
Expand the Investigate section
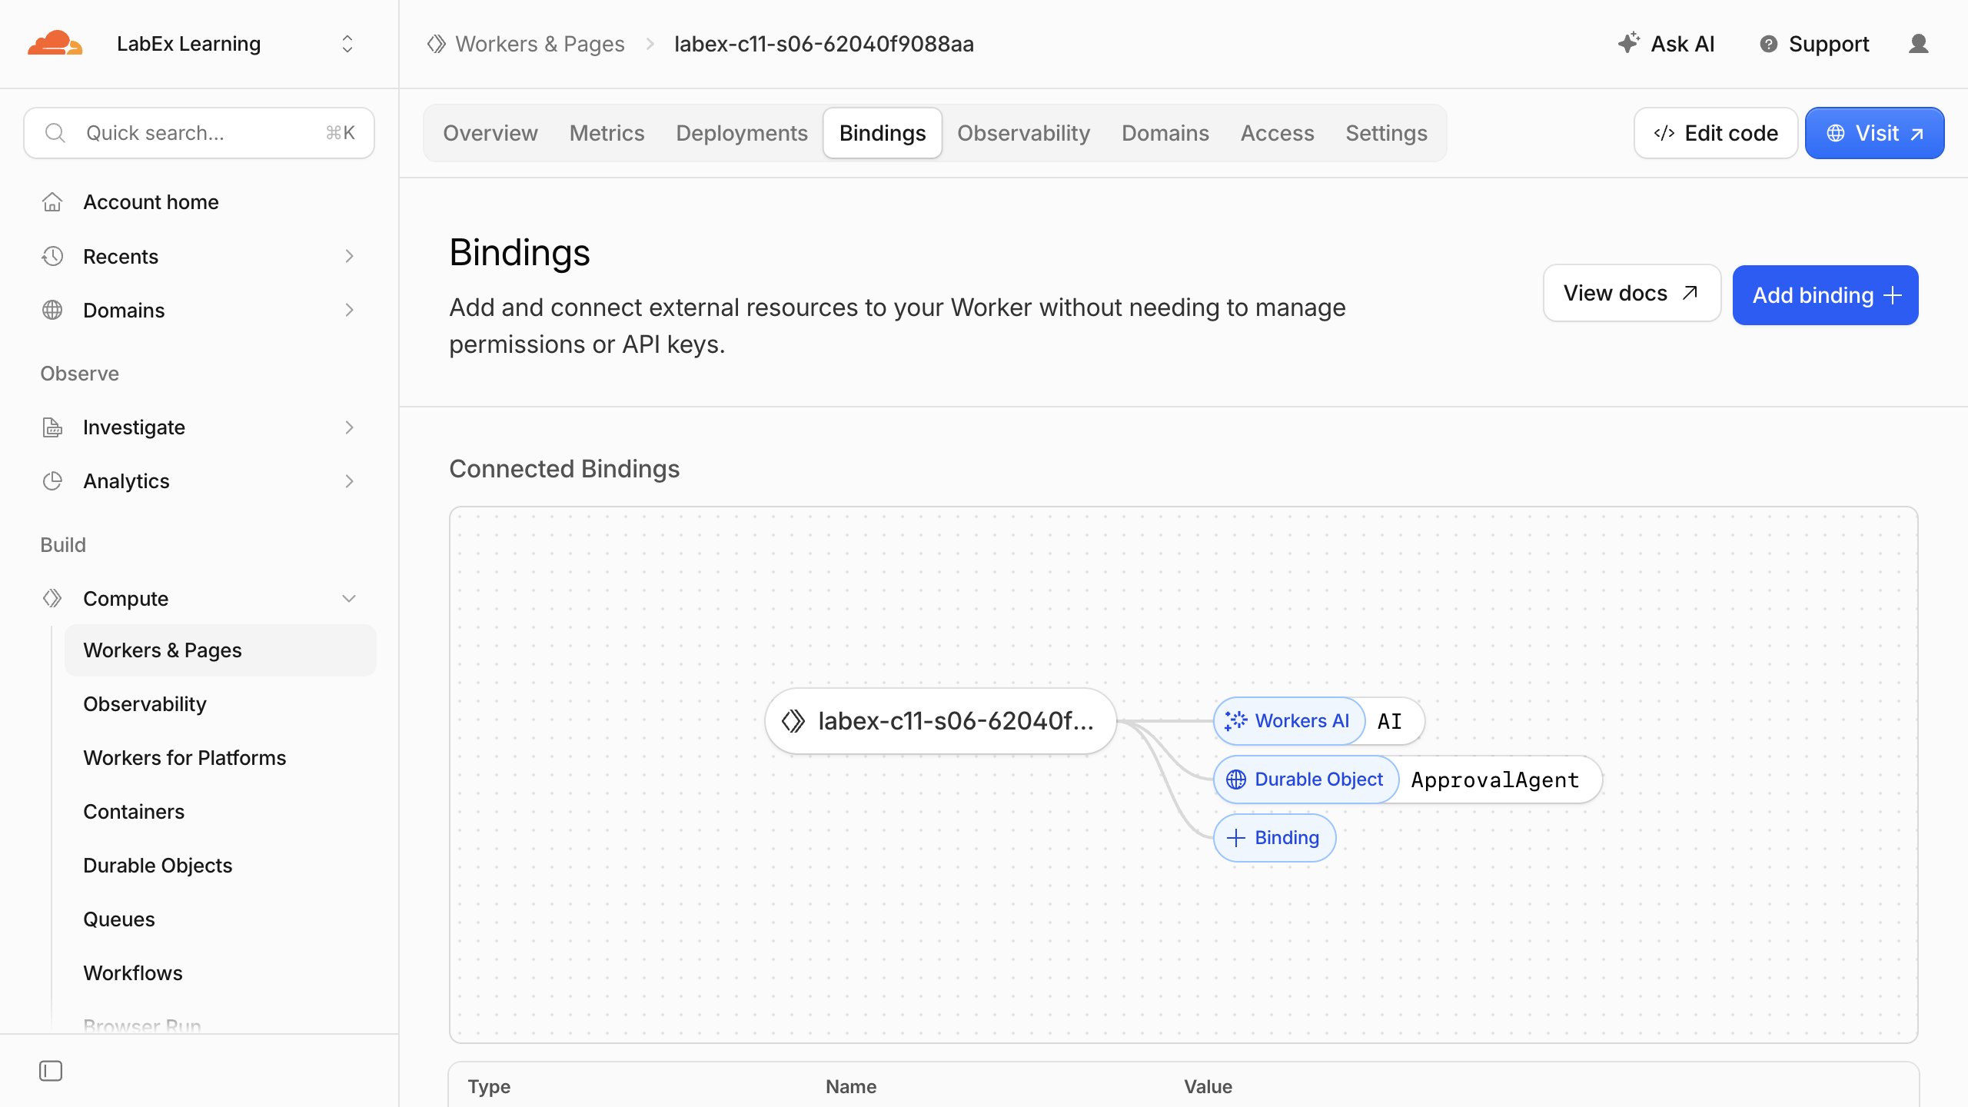pyautogui.click(x=349, y=427)
